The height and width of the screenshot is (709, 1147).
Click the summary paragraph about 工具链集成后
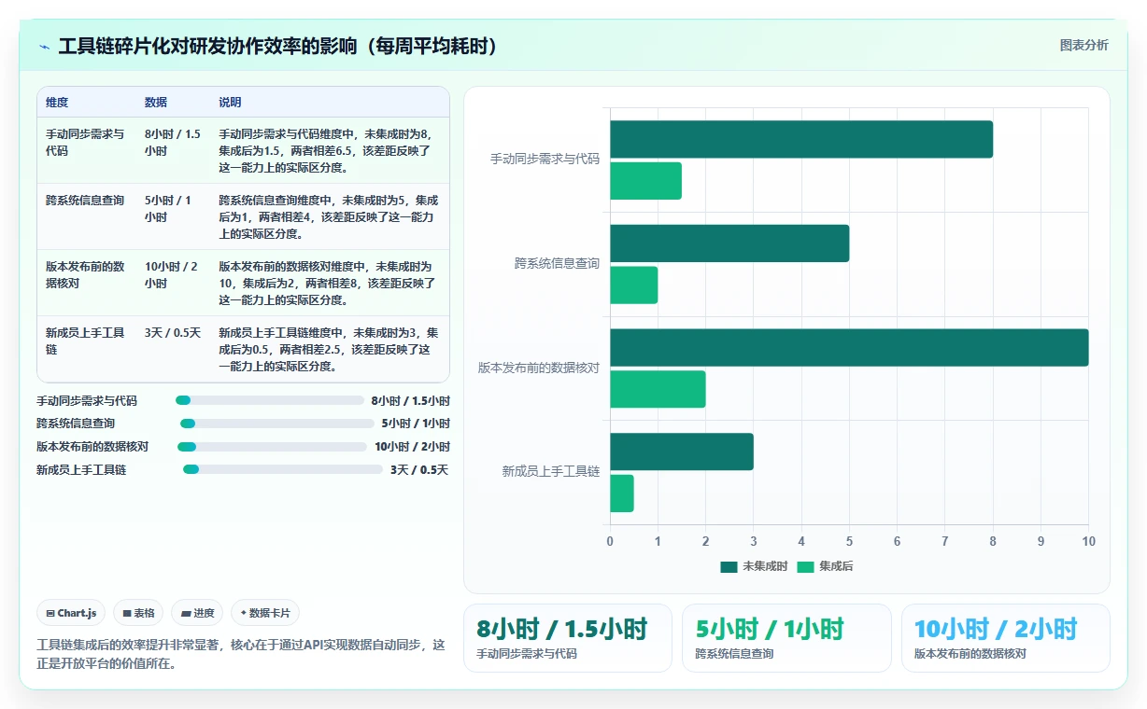pos(241,655)
